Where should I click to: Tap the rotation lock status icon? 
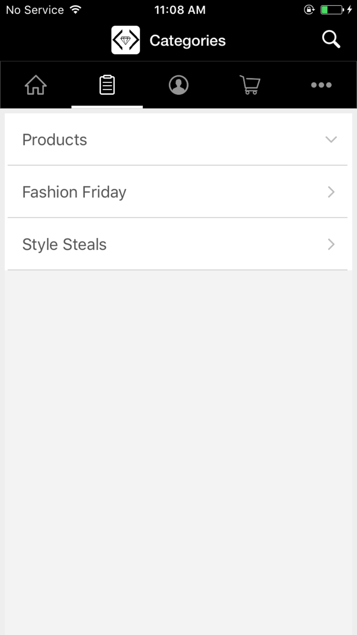point(309,10)
